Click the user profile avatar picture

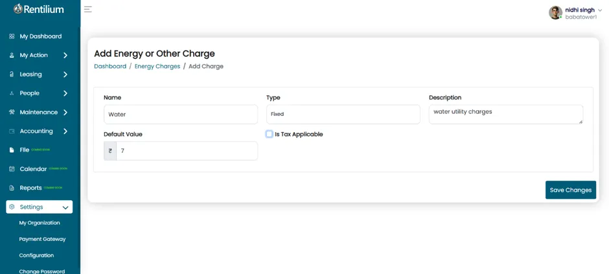coord(555,12)
